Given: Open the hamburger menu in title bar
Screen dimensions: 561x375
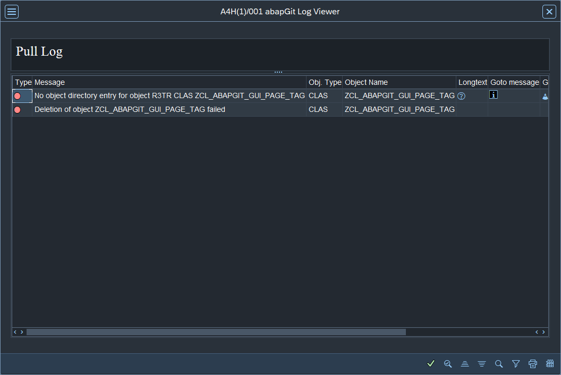Looking at the screenshot, I should click(12, 12).
